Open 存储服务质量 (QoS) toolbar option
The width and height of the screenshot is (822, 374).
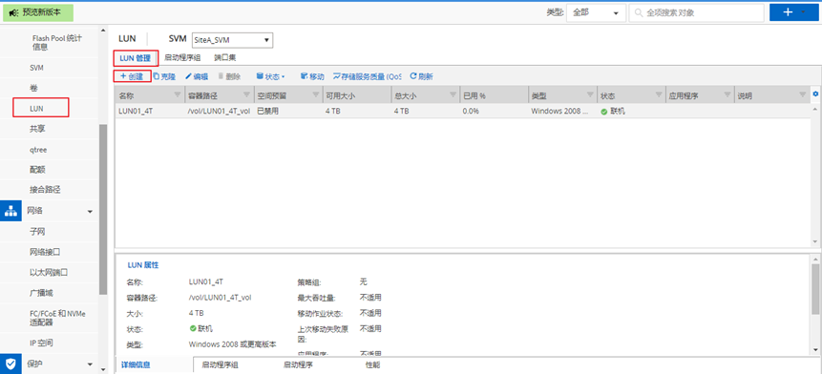click(x=367, y=76)
